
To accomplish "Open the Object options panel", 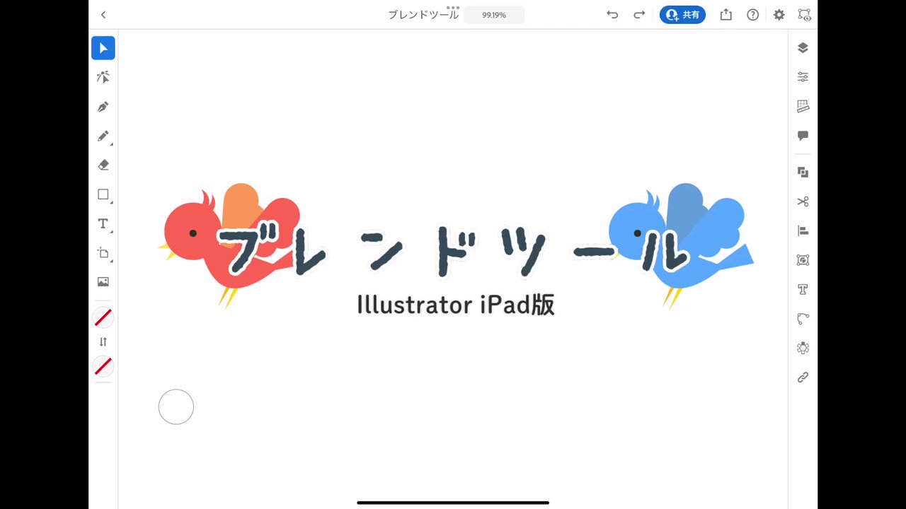I will tap(803, 260).
